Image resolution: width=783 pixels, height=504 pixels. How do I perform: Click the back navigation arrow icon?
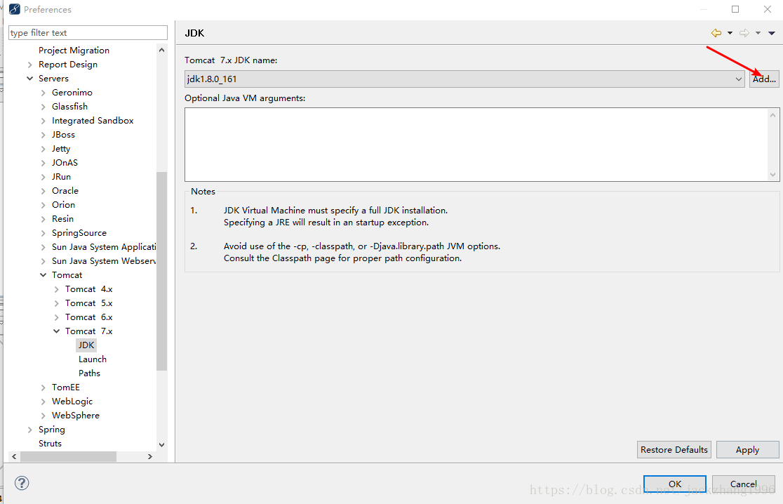pos(716,33)
